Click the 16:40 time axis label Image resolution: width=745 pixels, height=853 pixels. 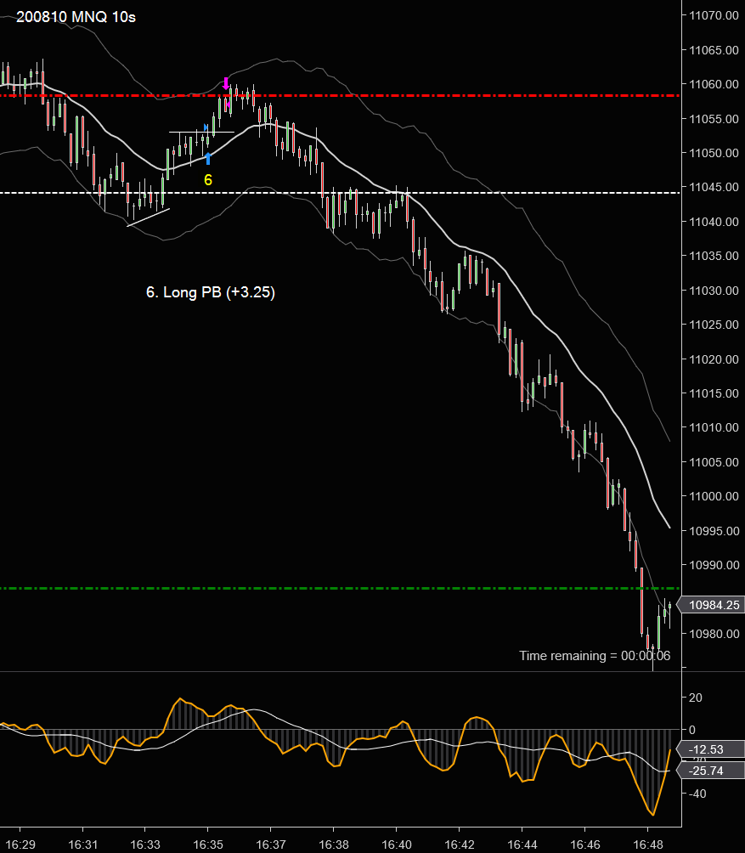397,845
